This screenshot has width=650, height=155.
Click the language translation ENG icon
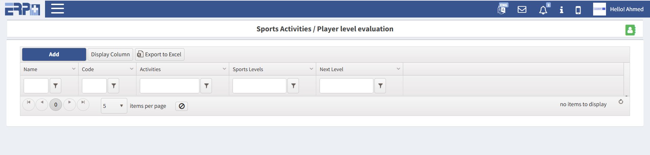click(502, 9)
